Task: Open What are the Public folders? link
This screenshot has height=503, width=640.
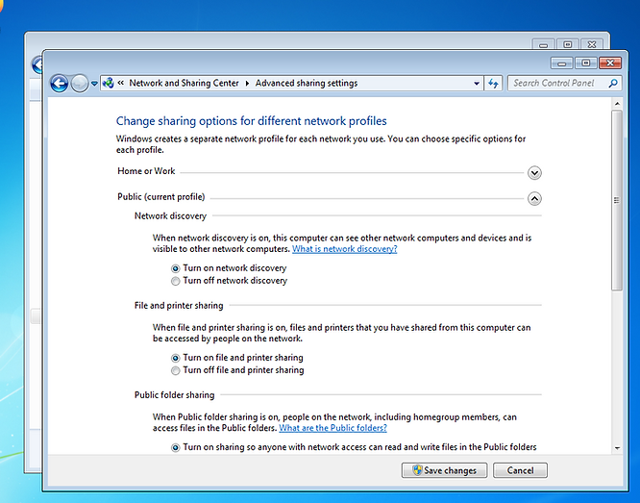Action: pyautogui.click(x=332, y=428)
